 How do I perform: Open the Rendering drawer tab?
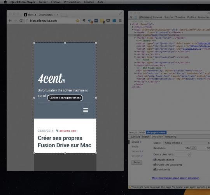[170, 136]
